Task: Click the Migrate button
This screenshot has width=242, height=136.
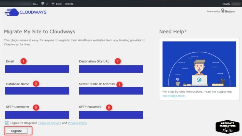Action: click(x=17, y=131)
